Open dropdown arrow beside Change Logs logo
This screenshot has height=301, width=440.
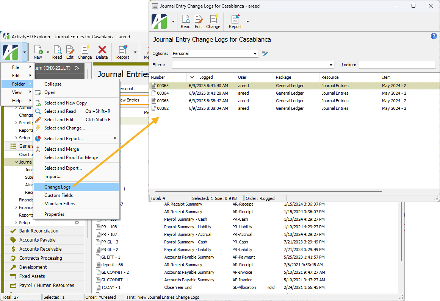tap(173, 22)
